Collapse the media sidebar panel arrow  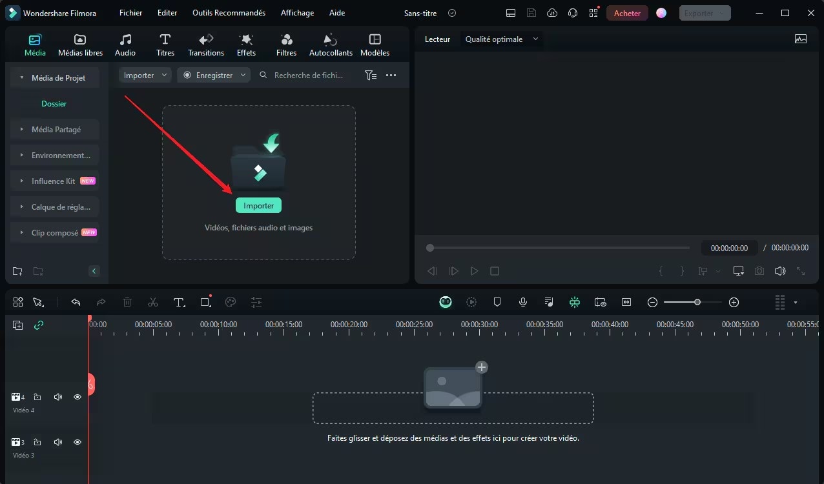coord(94,271)
